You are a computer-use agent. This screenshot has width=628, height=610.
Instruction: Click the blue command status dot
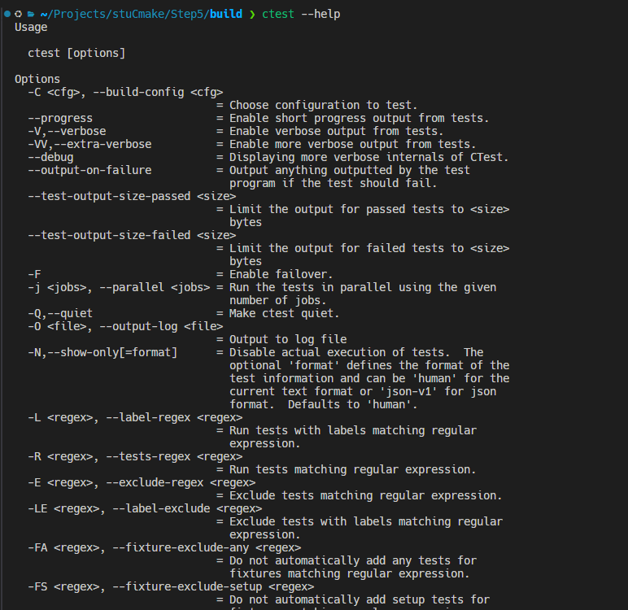(x=7, y=14)
